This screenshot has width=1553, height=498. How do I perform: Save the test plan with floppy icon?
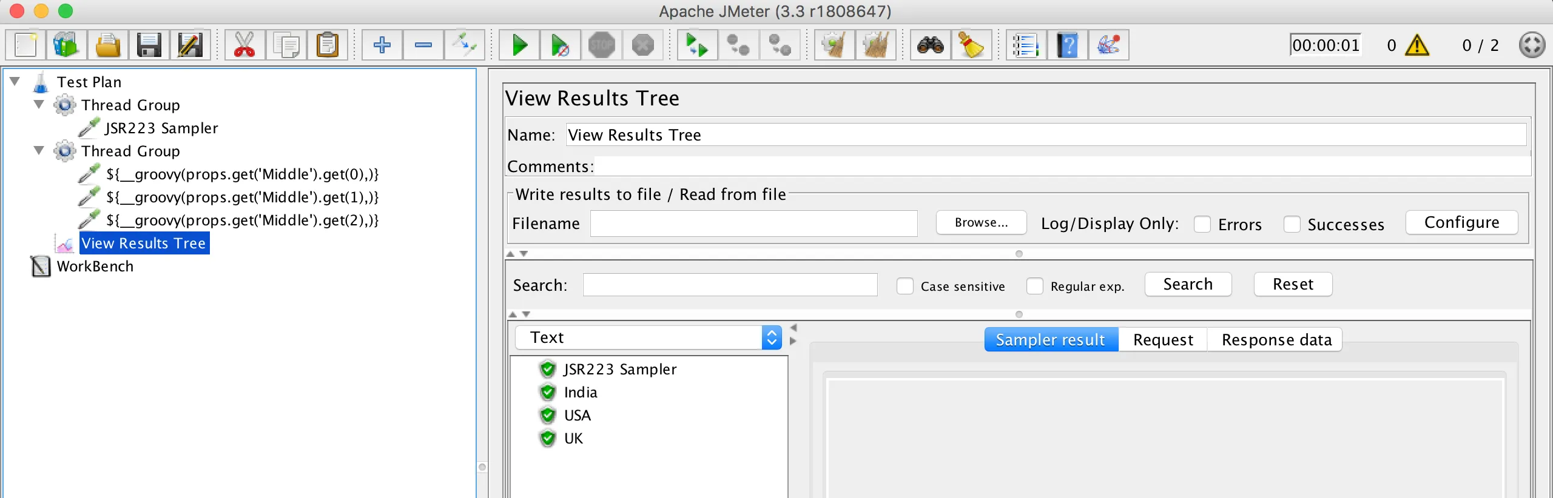point(149,45)
